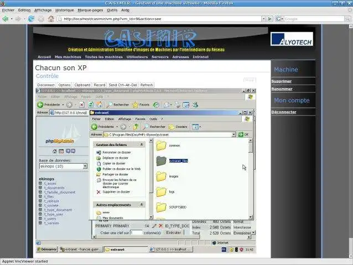Viewport: 353px width, 265px height.
Task: Click Exécuter button in phpMyAdmin
Action: pyautogui.click(x=173, y=232)
